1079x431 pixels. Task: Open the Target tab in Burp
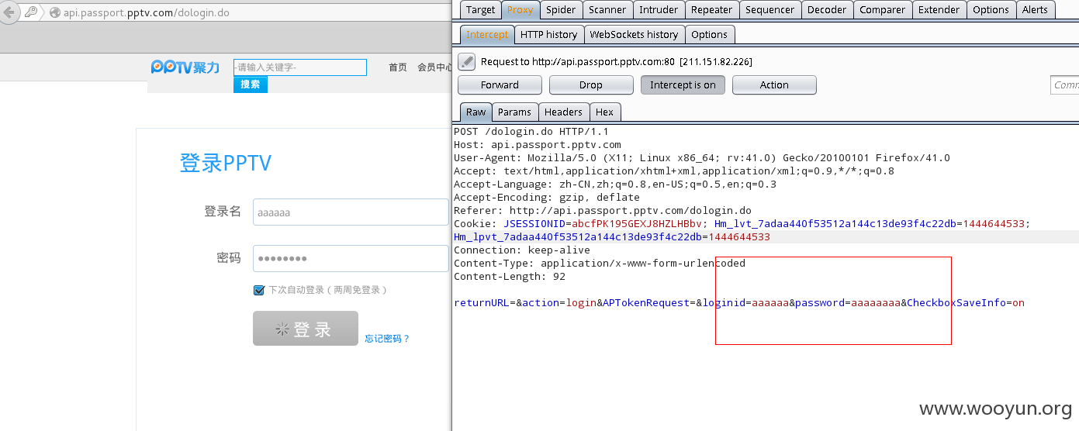click(480, 9)
